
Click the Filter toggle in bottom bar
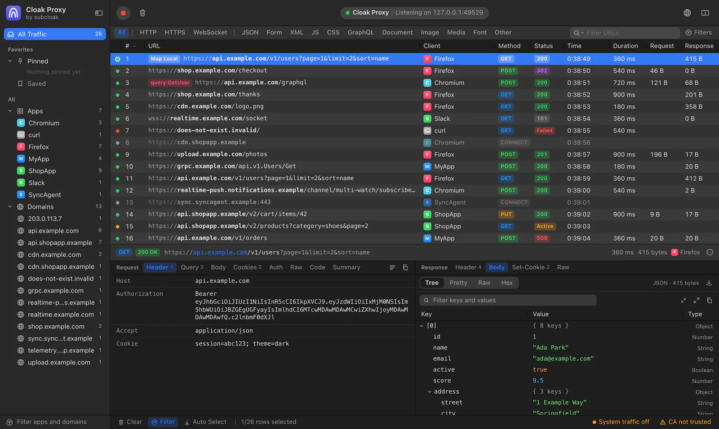163,422
